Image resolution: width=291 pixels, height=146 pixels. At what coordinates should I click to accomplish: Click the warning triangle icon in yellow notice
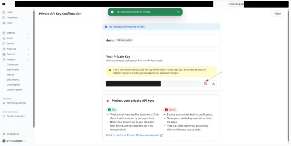pos(110,70)
